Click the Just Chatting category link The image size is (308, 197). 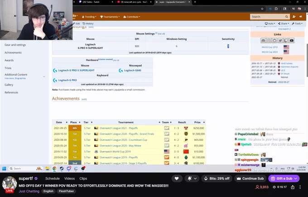click(29, 191)
